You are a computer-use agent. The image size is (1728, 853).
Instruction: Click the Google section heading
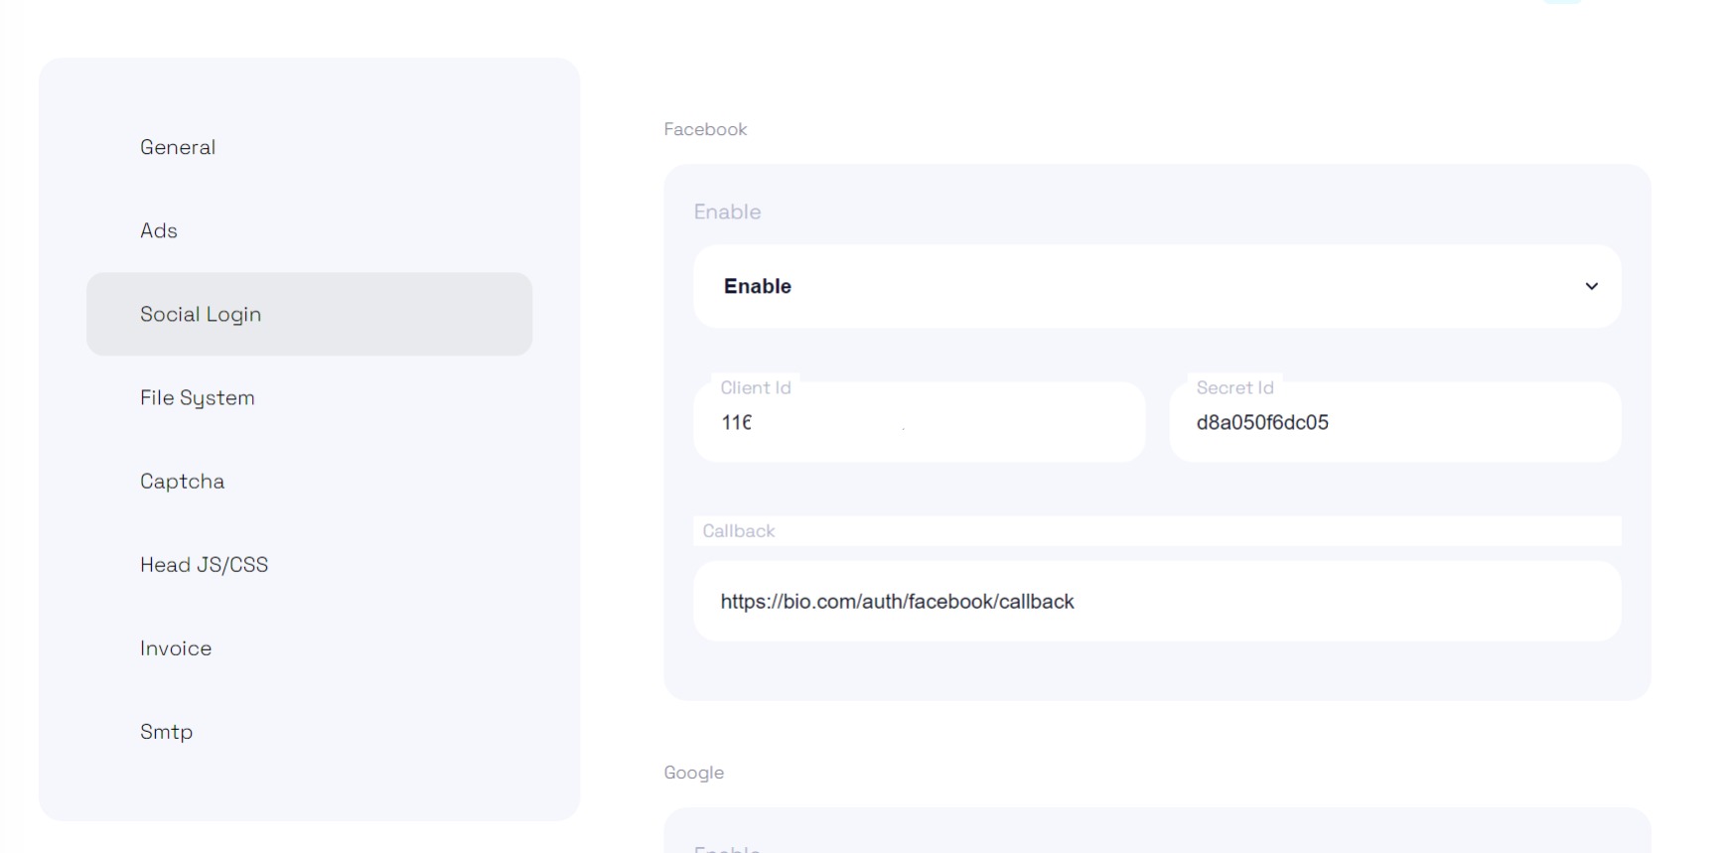pos(693,773)
